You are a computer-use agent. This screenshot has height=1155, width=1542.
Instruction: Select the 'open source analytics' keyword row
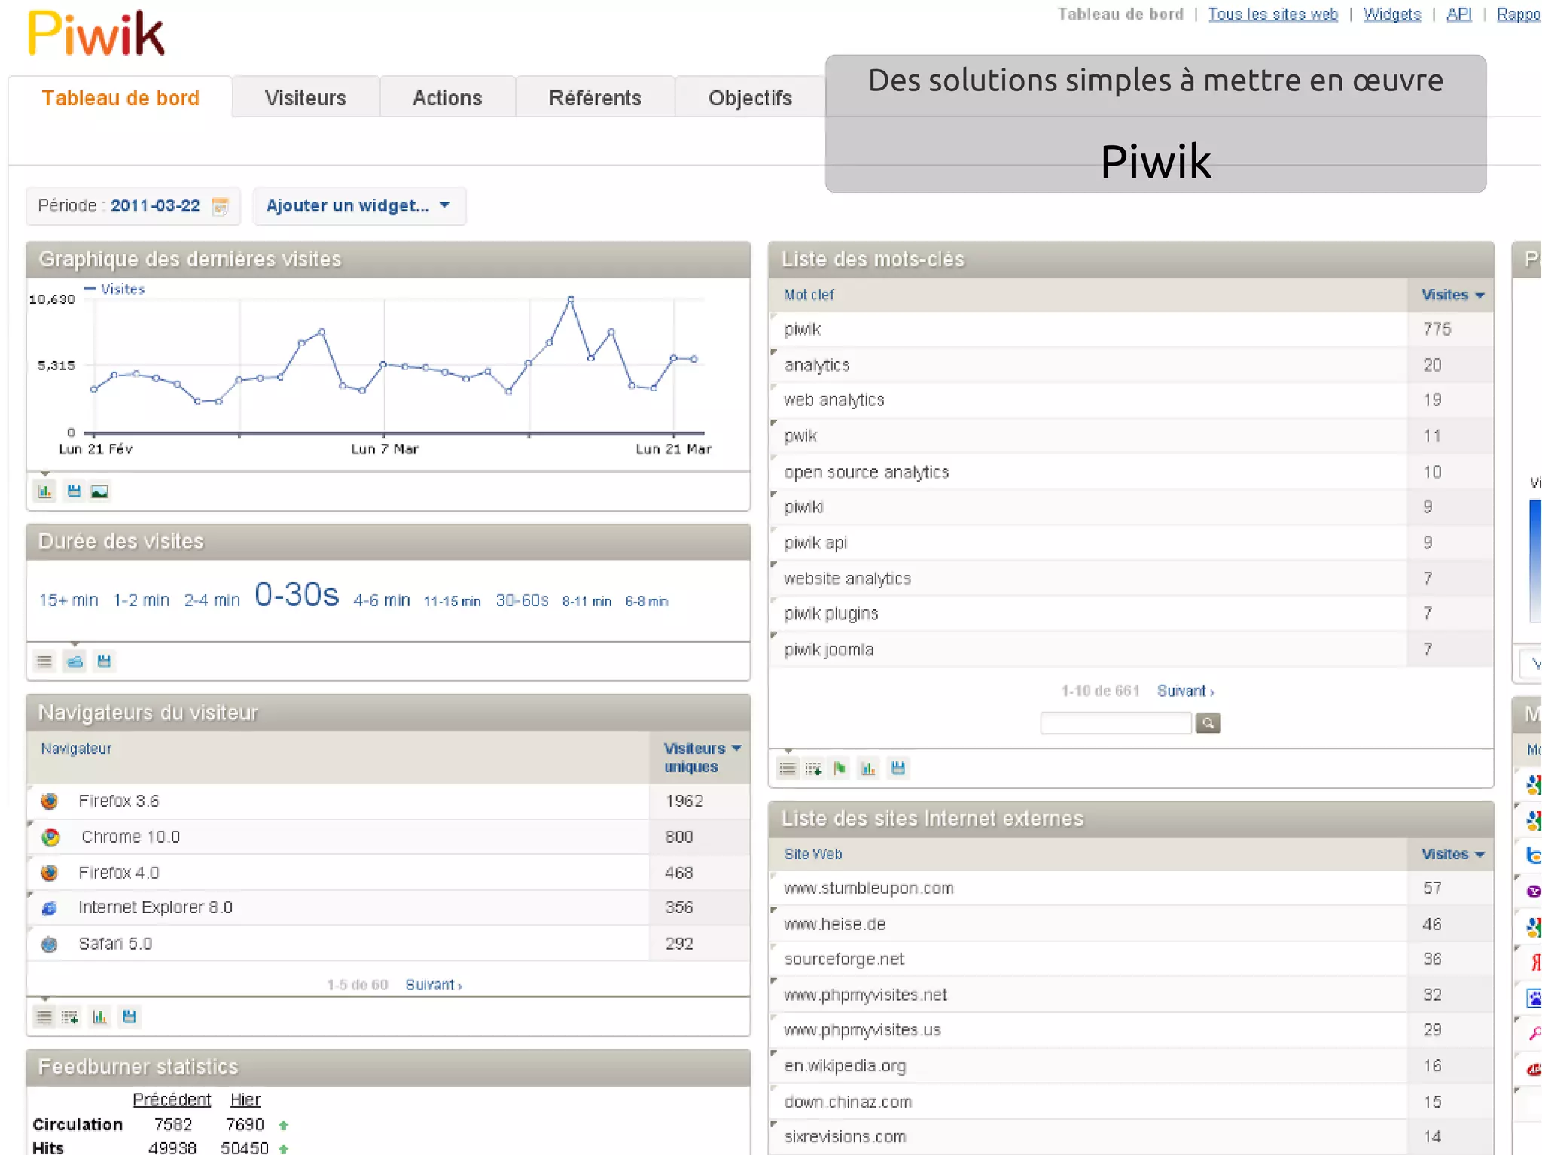click(x=1131, y=472)
